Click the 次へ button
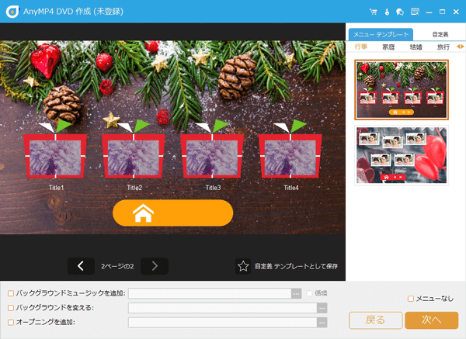The height and width of the screenshot is (339, 466). pyautogui.click(x=431, y=320)
